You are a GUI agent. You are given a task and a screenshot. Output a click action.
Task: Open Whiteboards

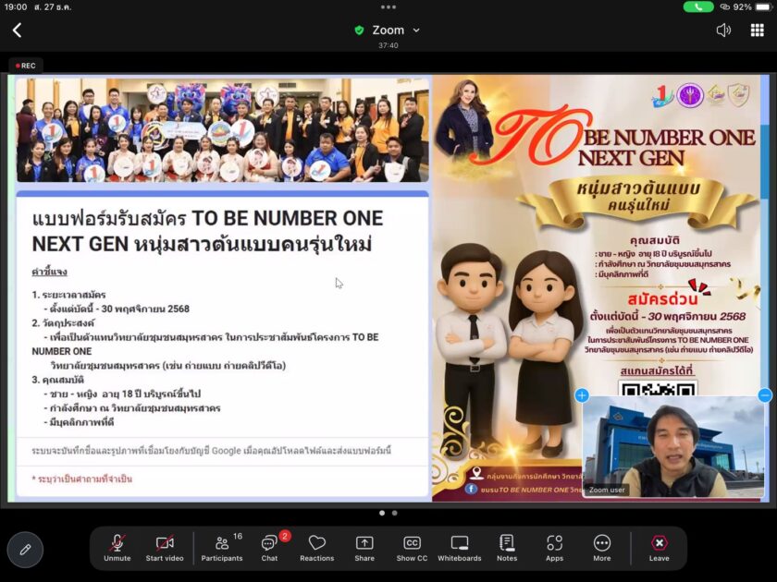(460, 547)
